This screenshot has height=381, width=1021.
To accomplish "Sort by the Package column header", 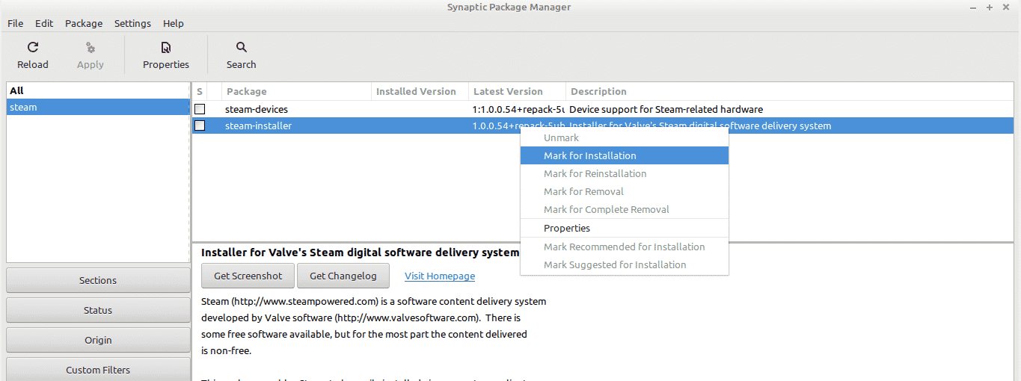I will point(297,91).
